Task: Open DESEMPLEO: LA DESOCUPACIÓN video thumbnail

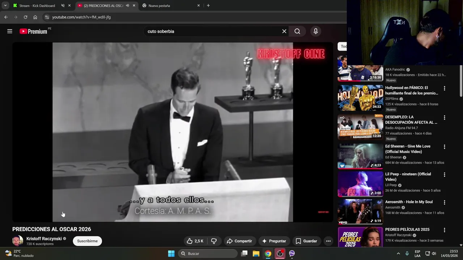Action: (360, 127)
